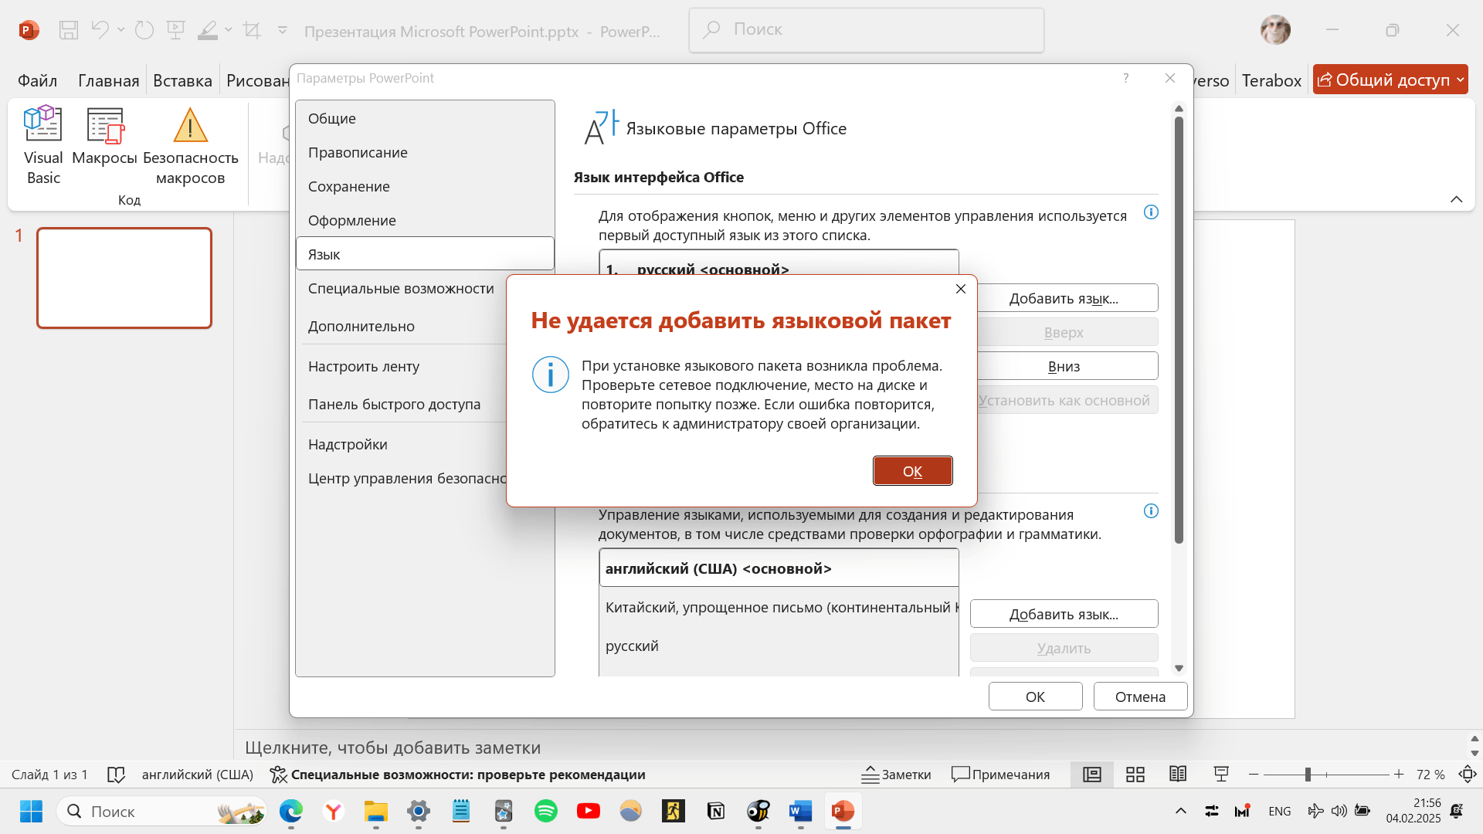The width and height of the screenshot is (1483, 834).
Task: Click OK in the language pack error
Action: 912,471
